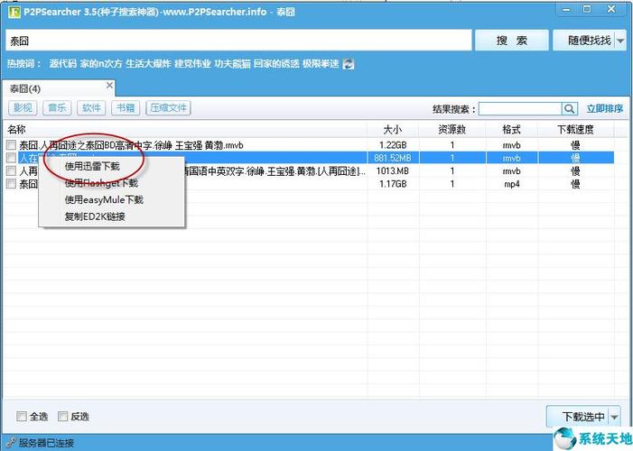Filter results by 音乐 category

(57, 108)
